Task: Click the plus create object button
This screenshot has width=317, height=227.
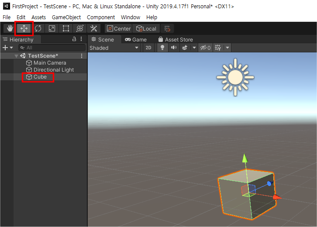Action: (x=5, y=48)
